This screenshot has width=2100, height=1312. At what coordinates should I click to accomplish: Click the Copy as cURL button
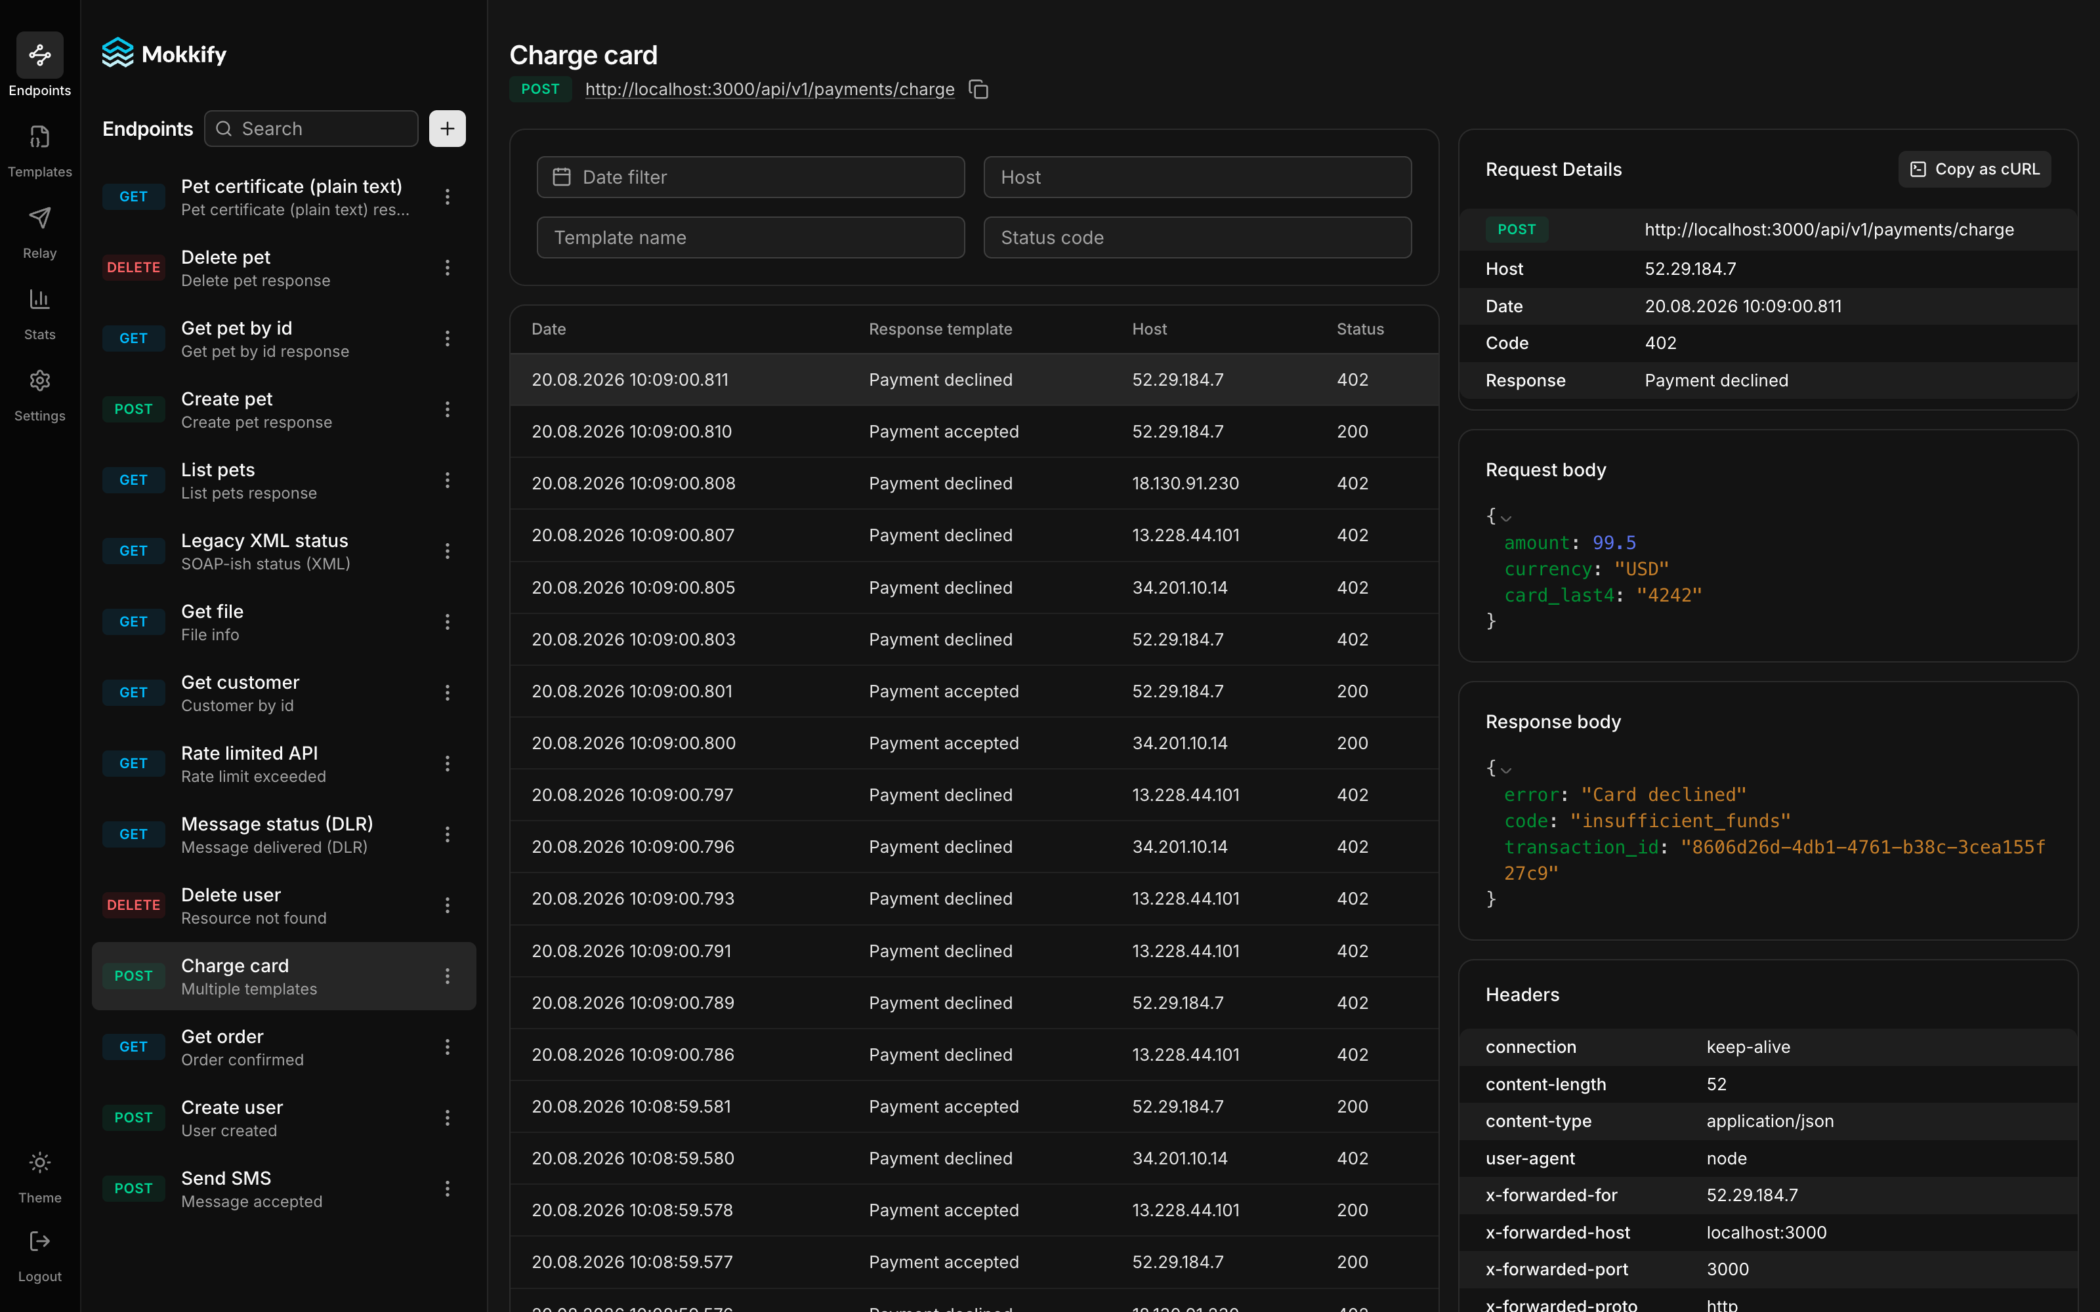(x=1975, y=169)
